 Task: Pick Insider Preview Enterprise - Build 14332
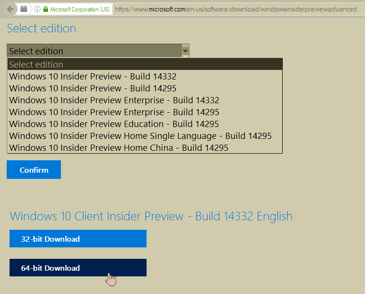coord(145,100)
